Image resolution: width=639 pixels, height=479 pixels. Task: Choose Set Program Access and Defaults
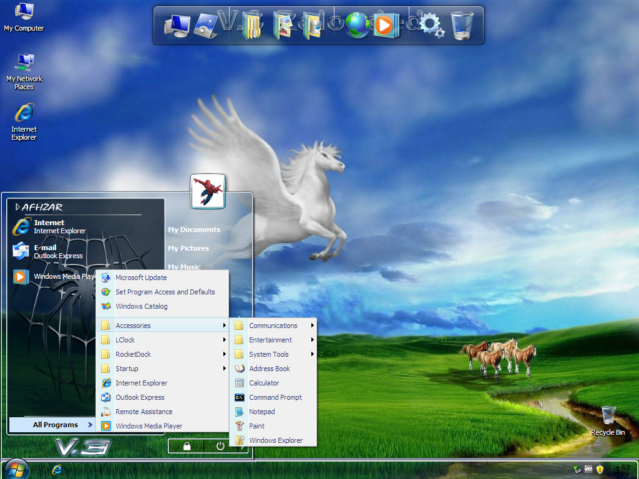point(162,292)
